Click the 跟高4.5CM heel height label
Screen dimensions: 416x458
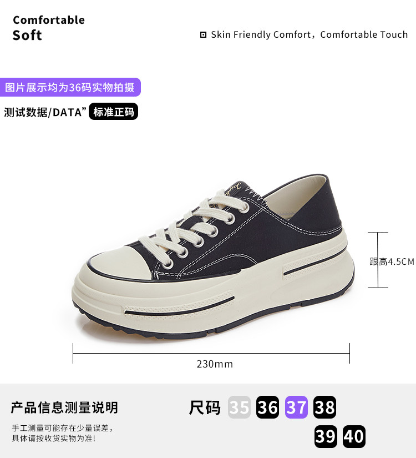click(x=392, y=261)
